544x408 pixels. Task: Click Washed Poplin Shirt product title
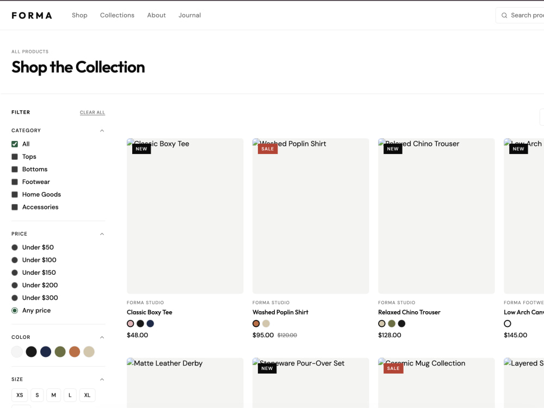point(280,312)
